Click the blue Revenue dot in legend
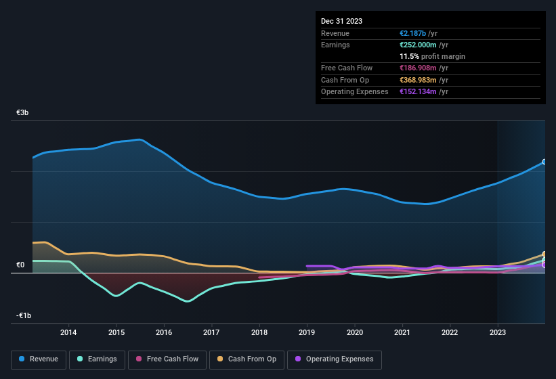 coord(22,359)
